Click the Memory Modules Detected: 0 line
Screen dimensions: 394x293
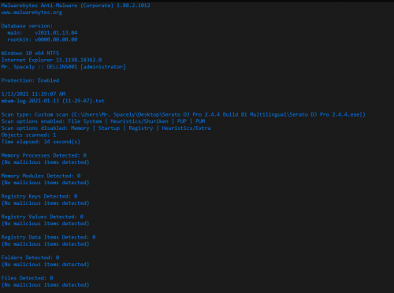pyautogui.click(x=41, y=176)
